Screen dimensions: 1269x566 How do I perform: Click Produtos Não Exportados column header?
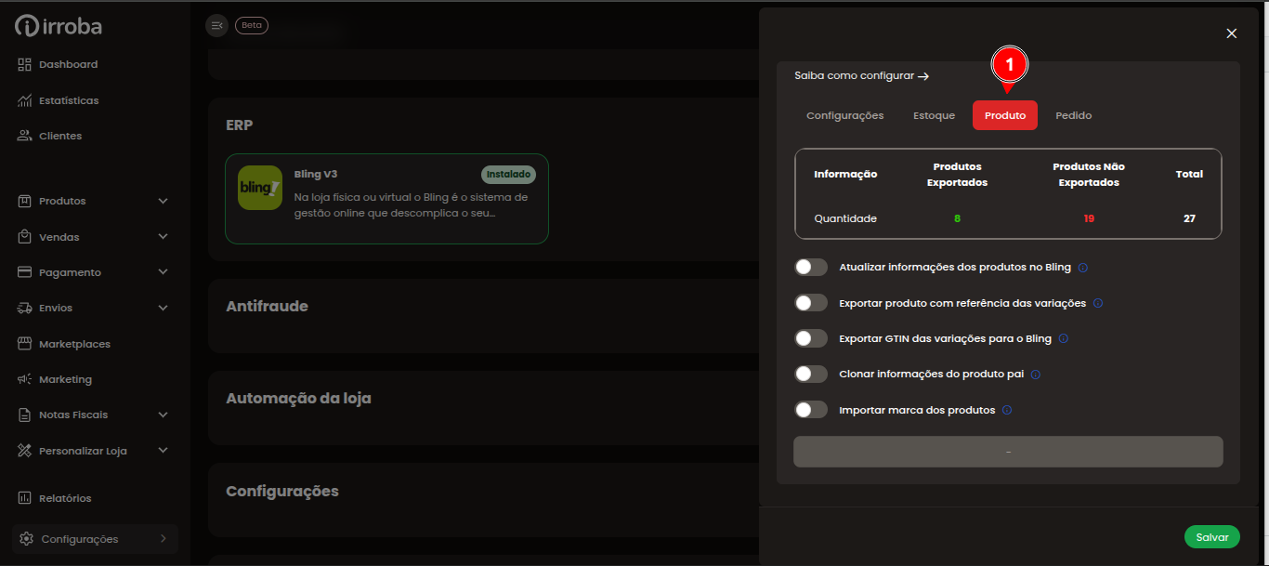tap(1089, 174)
